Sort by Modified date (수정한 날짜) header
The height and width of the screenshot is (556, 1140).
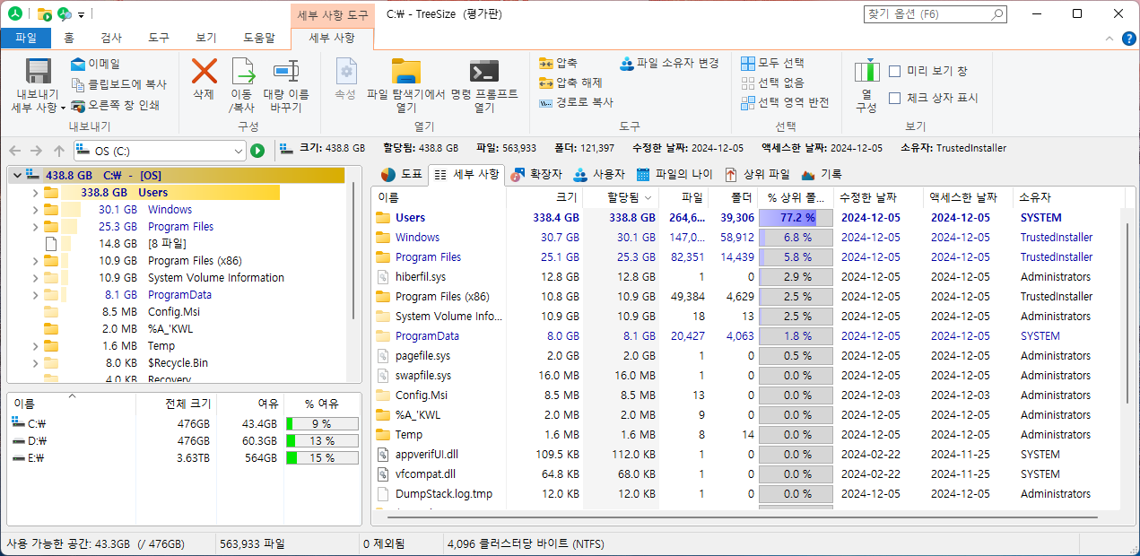(878, 197)
